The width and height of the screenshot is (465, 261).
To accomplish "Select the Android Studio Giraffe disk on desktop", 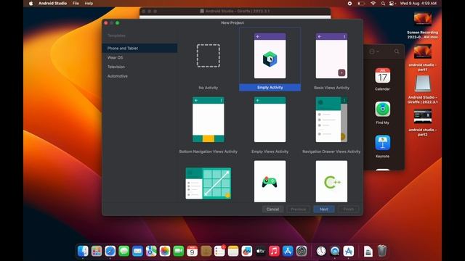I will click(422, 90).
